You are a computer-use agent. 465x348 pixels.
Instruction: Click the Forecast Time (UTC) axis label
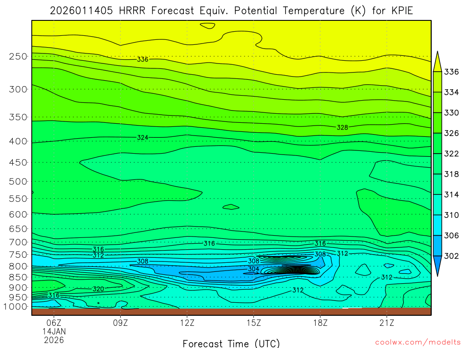click(x=231, y=343)
